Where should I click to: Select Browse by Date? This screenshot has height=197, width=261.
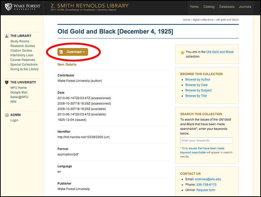[x=196, y=85]
